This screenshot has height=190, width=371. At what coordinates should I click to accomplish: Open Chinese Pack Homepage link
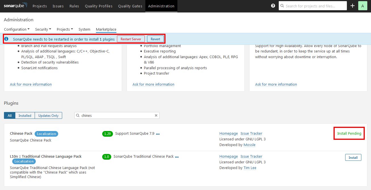tap(229, 133)
